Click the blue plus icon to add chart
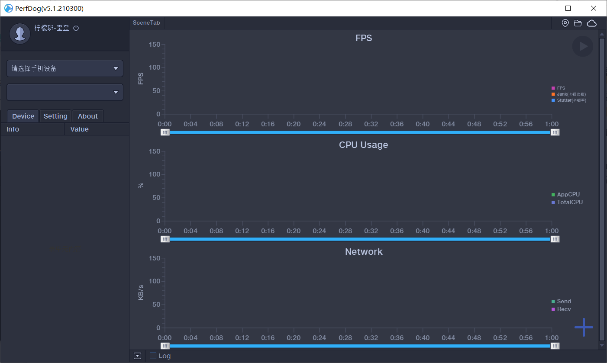The height and width of the screenshot is (363, 607). (x=584, y=327)
